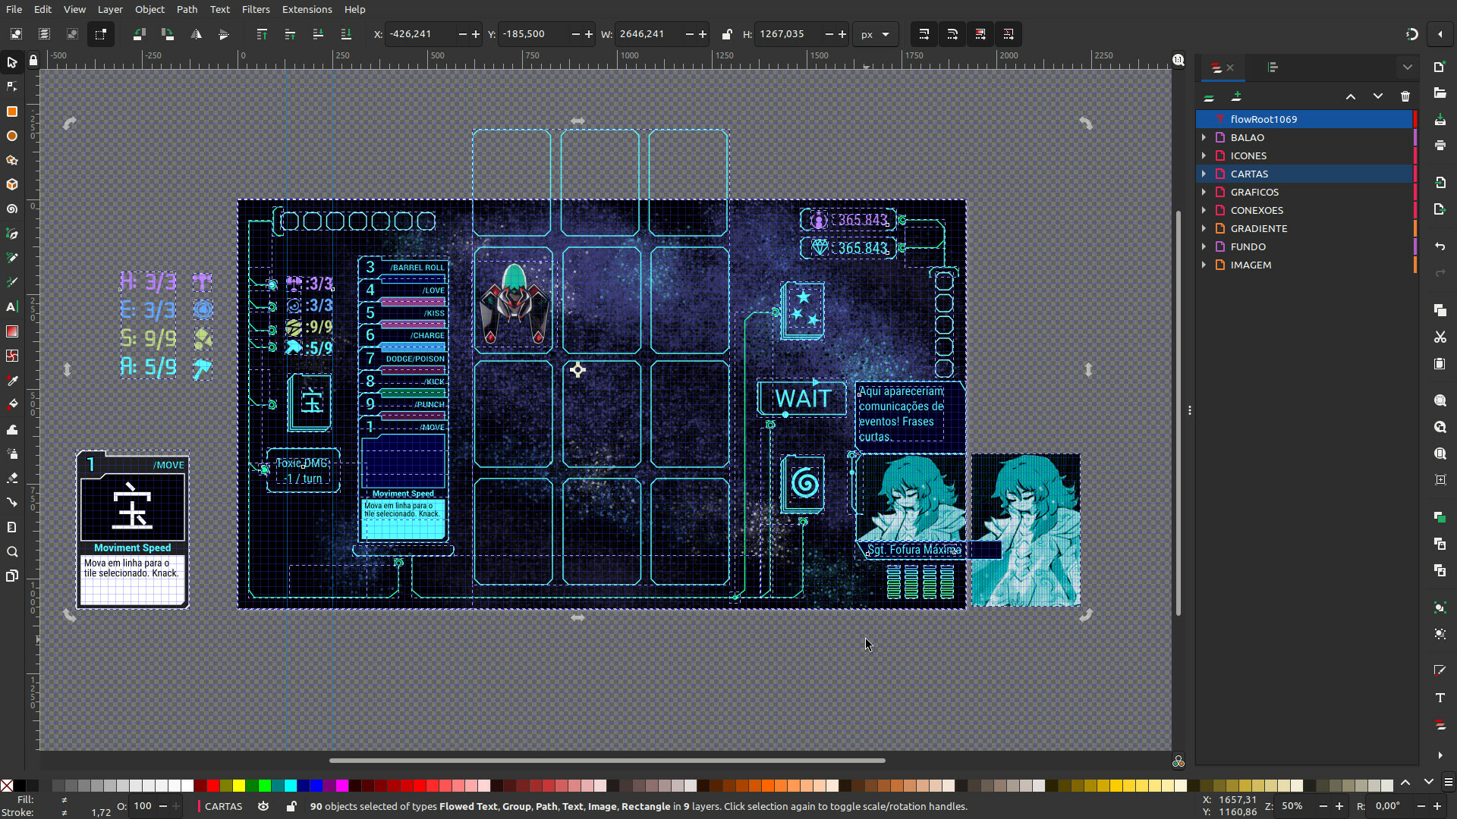1457x819 pixels.
Task: Expand the GRAFICOS layer
Action: pos(1204,192)
